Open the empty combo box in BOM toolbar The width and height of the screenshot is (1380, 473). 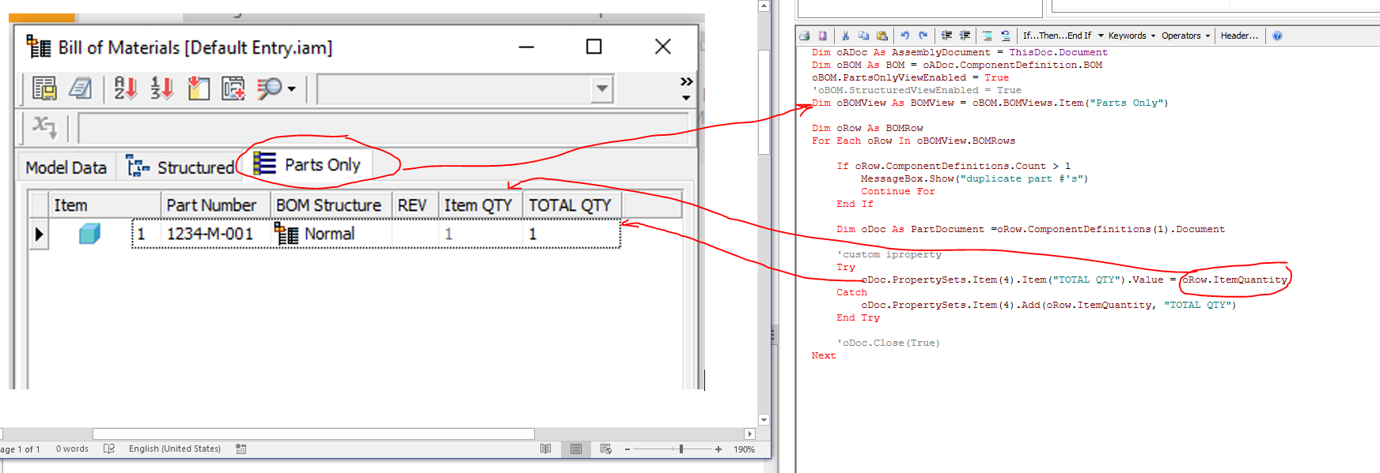pyautogui.click(x=465, y=88)
